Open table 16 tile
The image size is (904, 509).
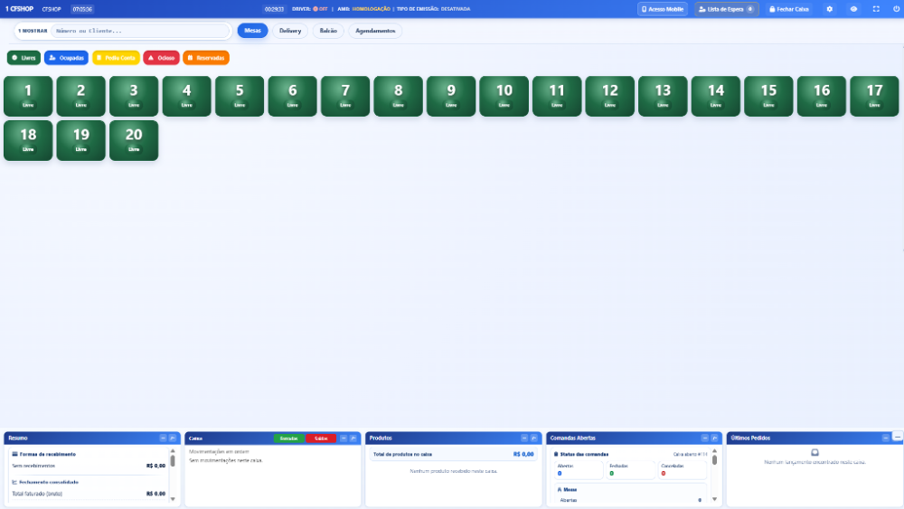tap(822, 96)
